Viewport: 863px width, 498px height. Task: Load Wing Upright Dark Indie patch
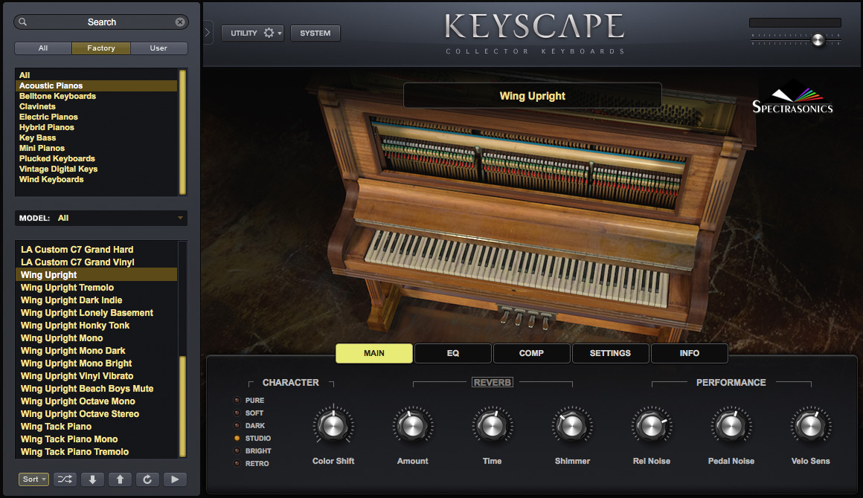[x=96, y=300]
